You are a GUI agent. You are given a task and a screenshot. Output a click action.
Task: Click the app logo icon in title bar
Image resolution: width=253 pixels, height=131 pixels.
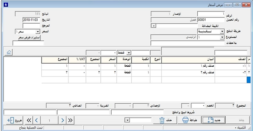pos(6,5)
